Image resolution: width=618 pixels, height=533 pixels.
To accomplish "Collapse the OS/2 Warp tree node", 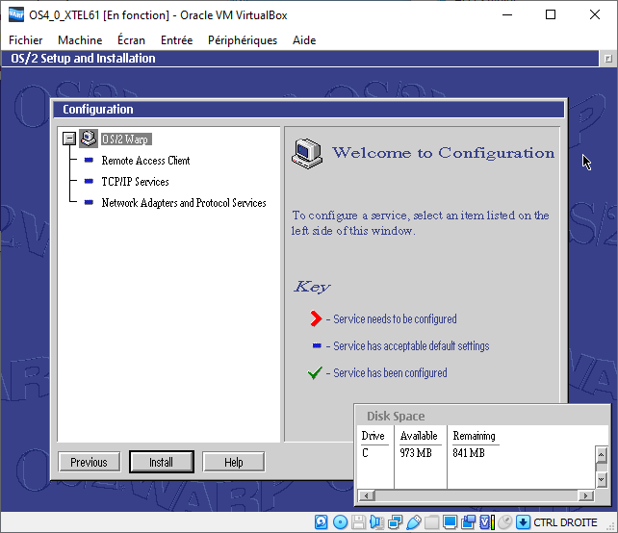I will 69,140.
